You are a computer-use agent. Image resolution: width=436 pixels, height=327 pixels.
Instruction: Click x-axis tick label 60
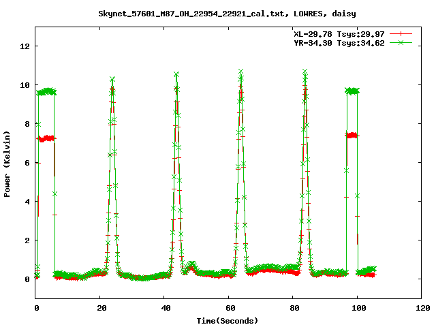click(x=230, y=308)
